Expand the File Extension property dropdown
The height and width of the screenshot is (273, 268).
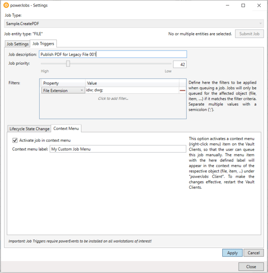coord(63,90)
